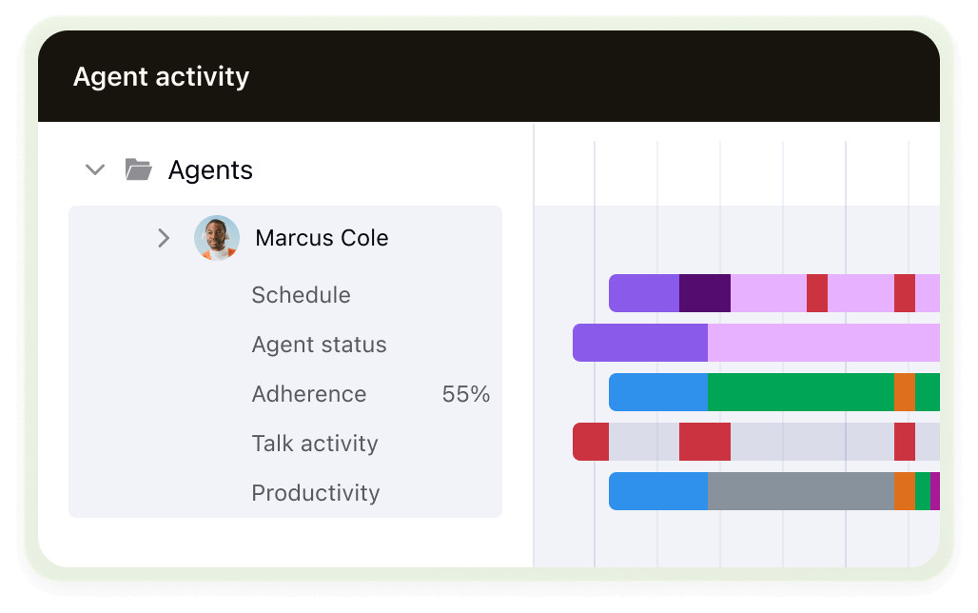The image size is (978, 613).
Task: Click the green Adherence bar segment
Action: pos(799,393)
